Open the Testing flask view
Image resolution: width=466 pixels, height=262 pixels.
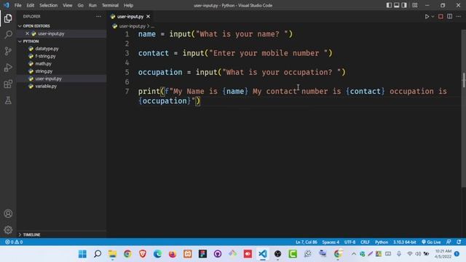[8, 100]
